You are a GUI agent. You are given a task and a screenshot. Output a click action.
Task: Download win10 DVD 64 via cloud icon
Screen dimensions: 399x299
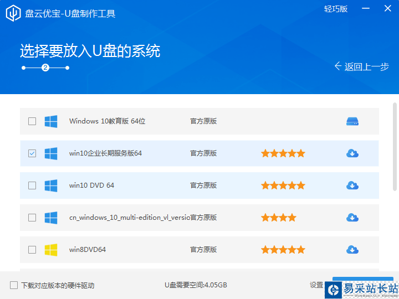(352, 185)
